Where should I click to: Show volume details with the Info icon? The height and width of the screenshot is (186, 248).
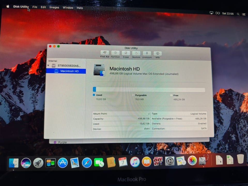157,54
